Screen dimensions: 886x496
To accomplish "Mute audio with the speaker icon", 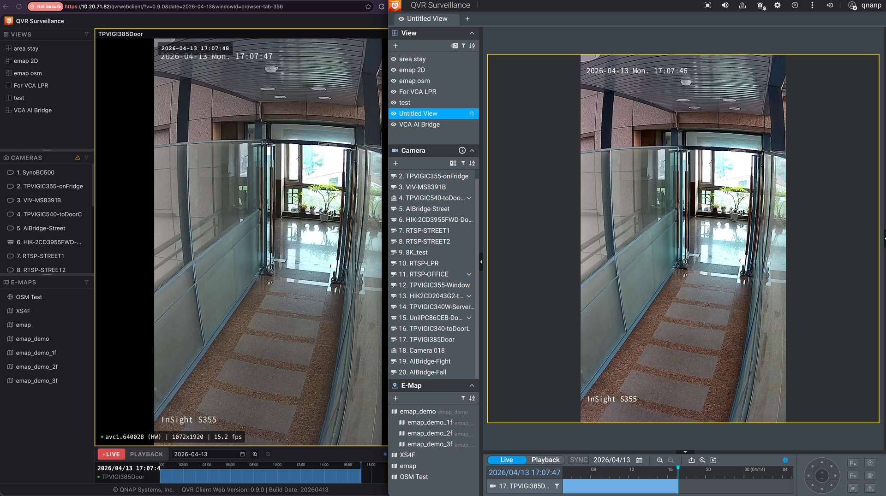I will [x=725, y=6].
